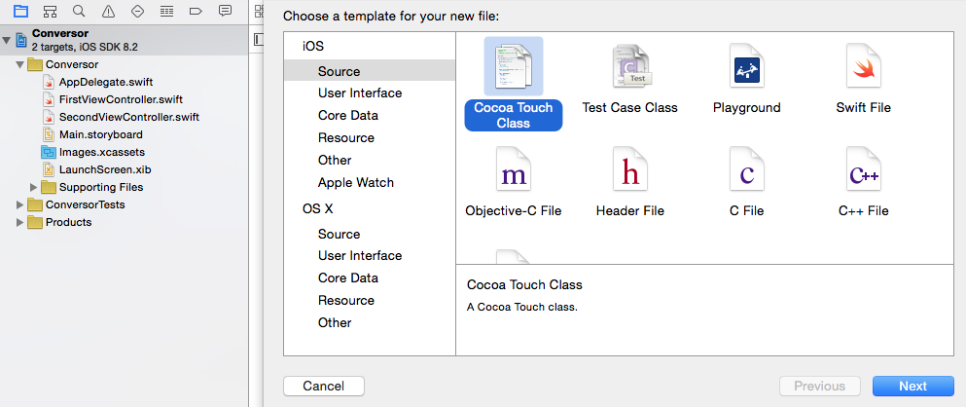The height and width of the screenshot is (407, 966).
Task: Select the Objective-C File template icon
Action: click(514, 169)
